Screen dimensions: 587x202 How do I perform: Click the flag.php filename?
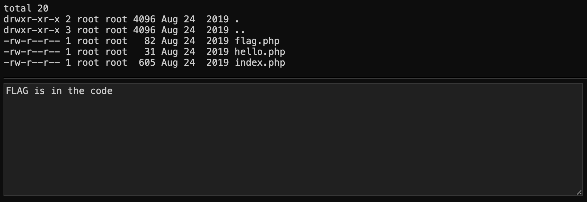[x=257, y=41]
